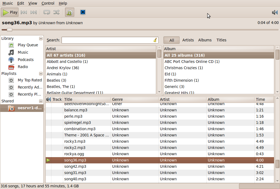Open the visualization button

[83, 12]
